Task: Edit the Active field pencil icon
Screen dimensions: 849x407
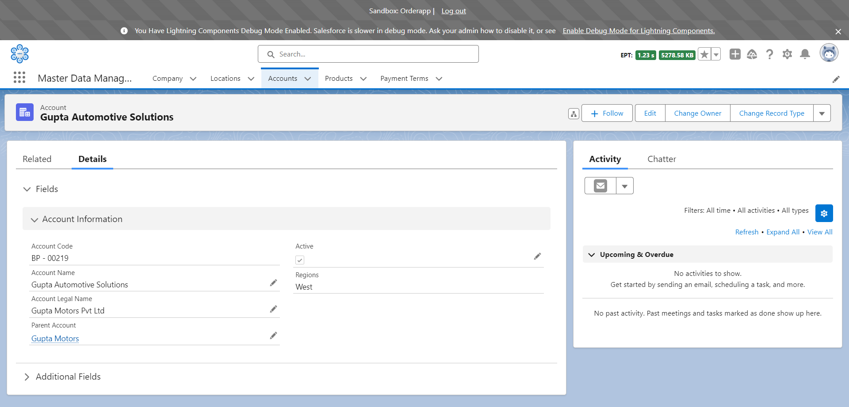Action: point(537,256)
